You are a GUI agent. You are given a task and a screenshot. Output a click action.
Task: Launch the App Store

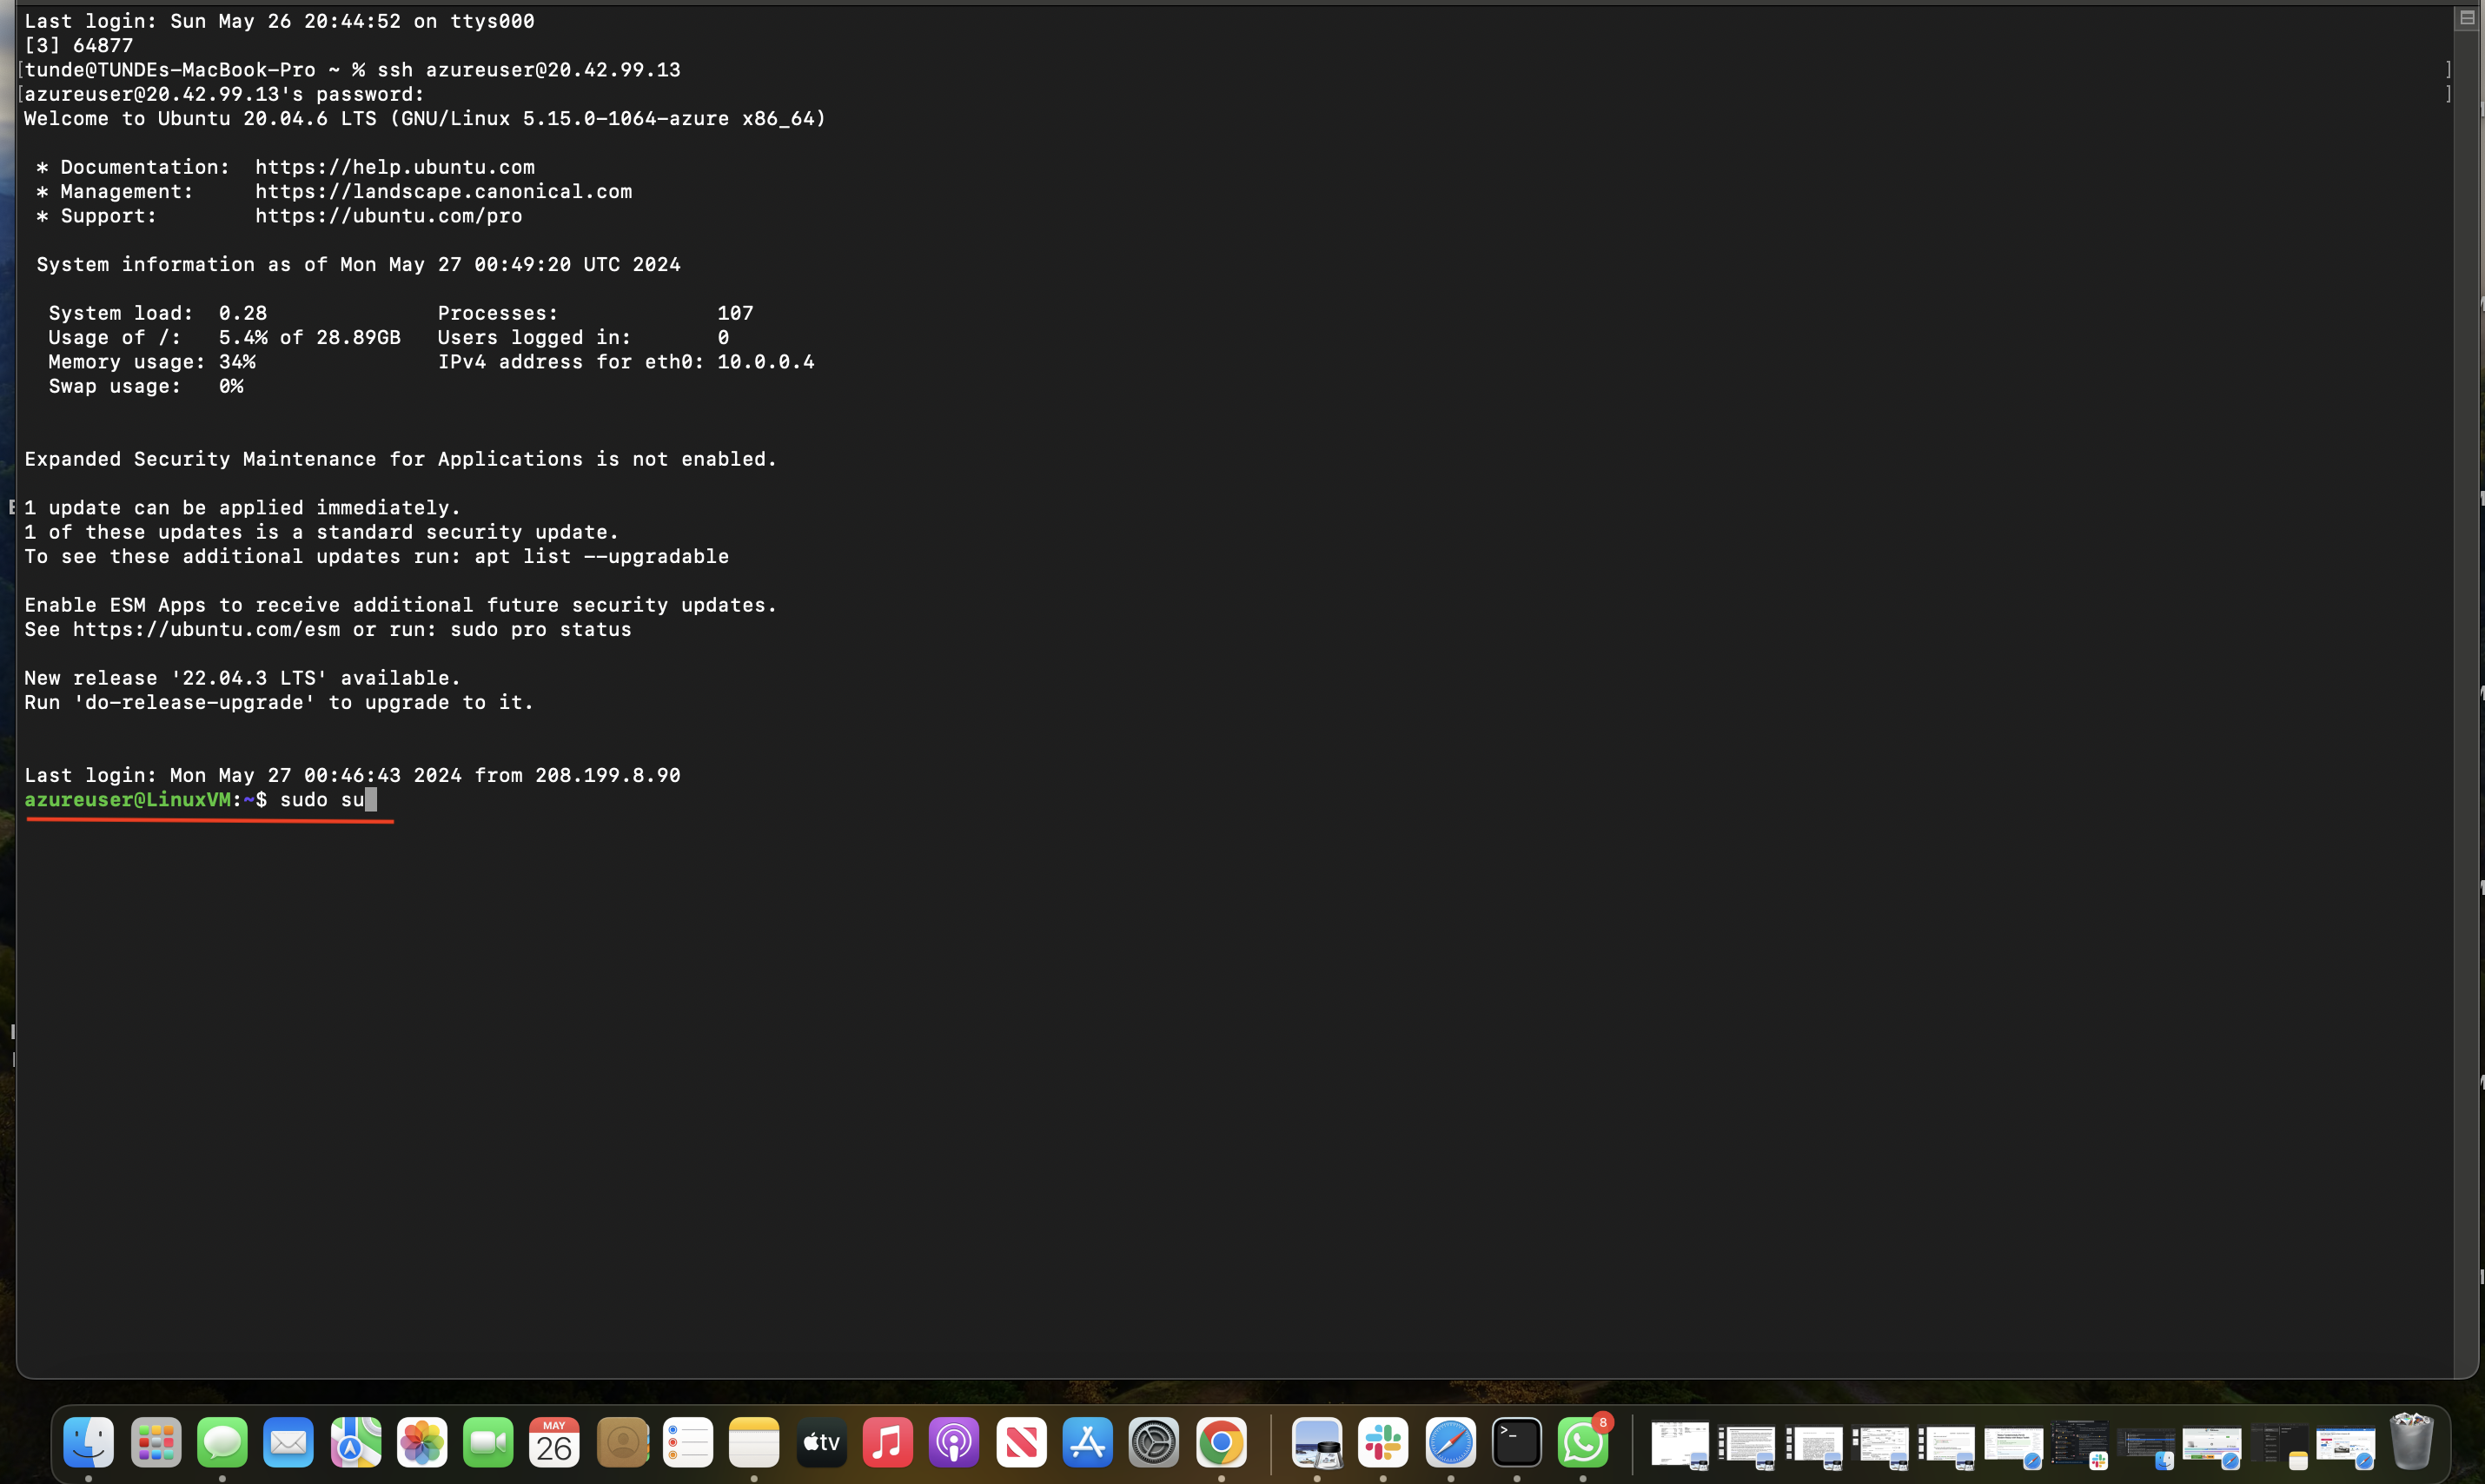tap(1087, 1443)
